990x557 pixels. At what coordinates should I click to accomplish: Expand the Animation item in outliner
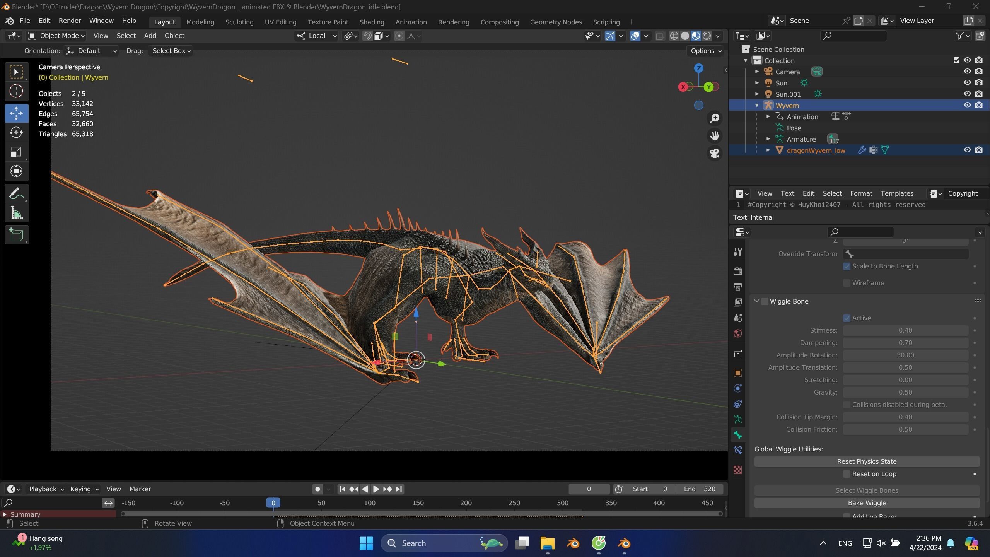pyautogui.click(x=768, y=117)
